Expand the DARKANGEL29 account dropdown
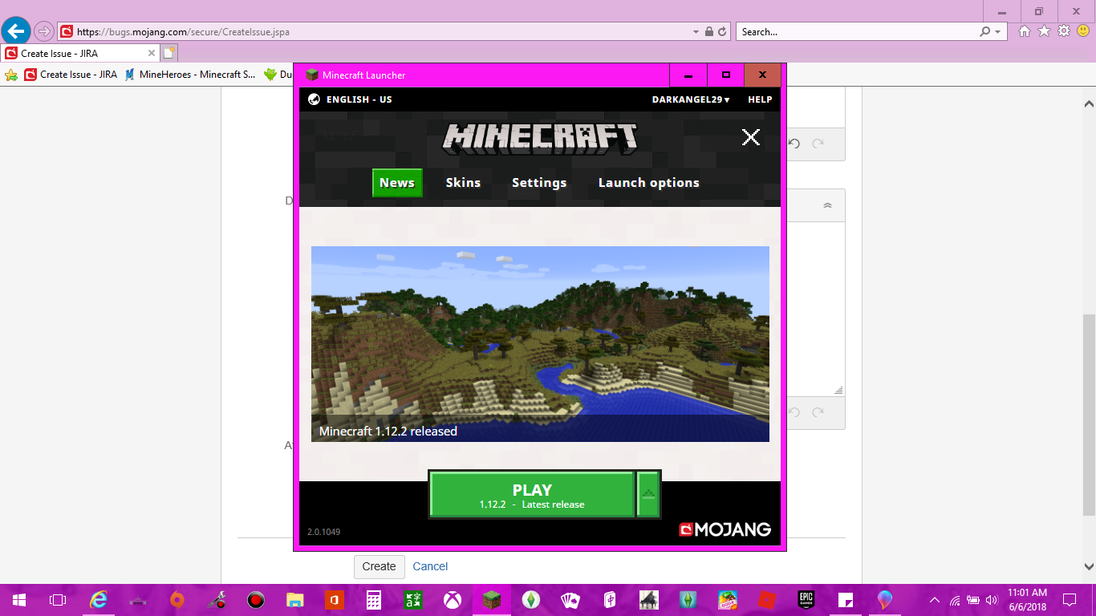This screenshot has width=1096, height=616. [691, 99]
